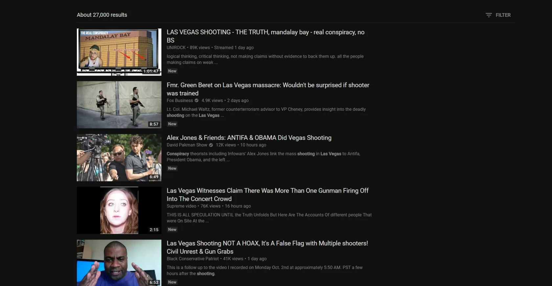Click '16 hours ago' upload date
This screenshot has width=552, height=286.
tap(238, 206)
